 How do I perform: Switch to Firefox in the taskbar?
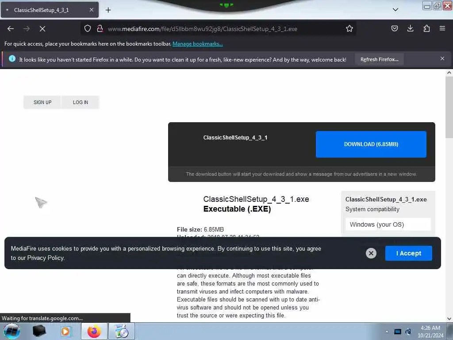coord(94,331)
